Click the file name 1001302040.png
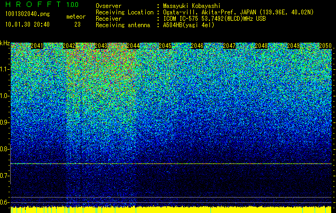Image resolution: width=336 pixels, height=213 pixels. pos(28,14)
